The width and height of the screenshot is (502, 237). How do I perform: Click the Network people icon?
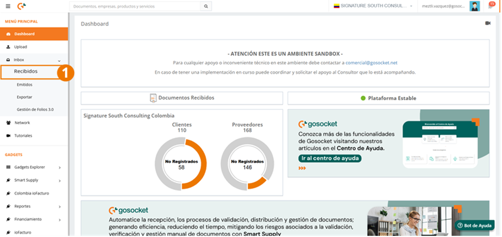click(8, 123)
